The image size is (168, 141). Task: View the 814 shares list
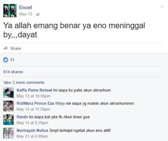click(13, 72)
